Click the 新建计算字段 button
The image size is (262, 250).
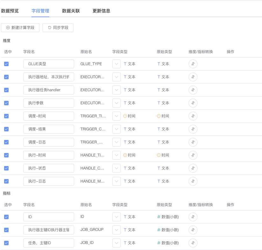tap(20, 28)
